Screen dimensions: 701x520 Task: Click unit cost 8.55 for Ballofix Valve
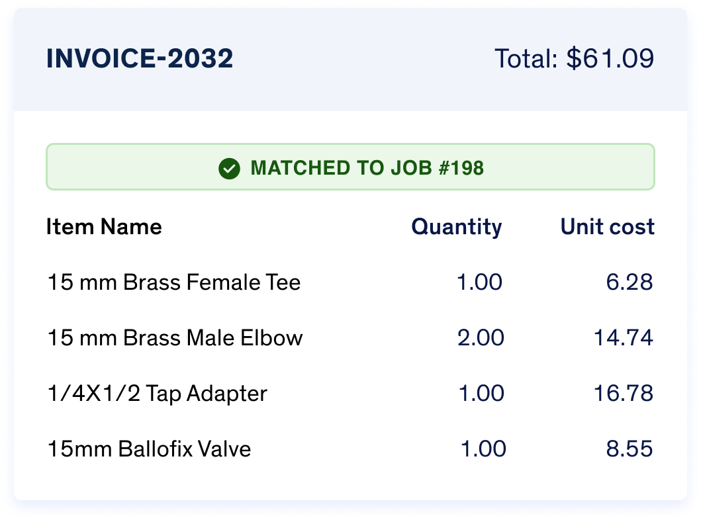click(630, 449)
